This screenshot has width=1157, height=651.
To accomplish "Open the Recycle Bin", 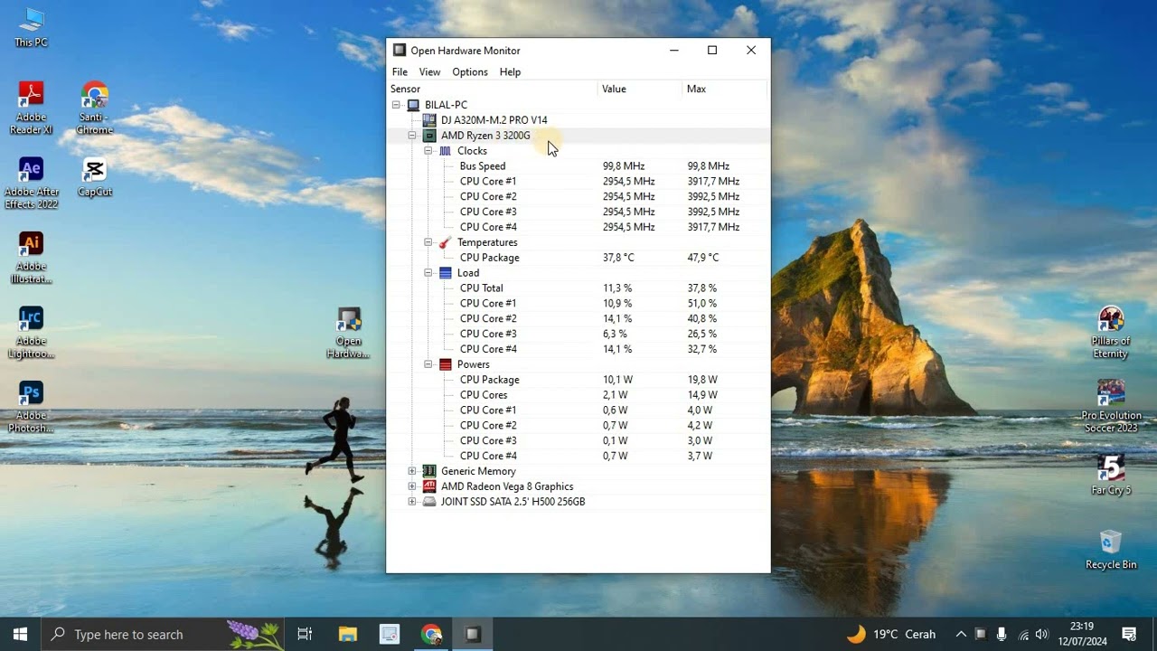I will click(x=1110, y=550).
